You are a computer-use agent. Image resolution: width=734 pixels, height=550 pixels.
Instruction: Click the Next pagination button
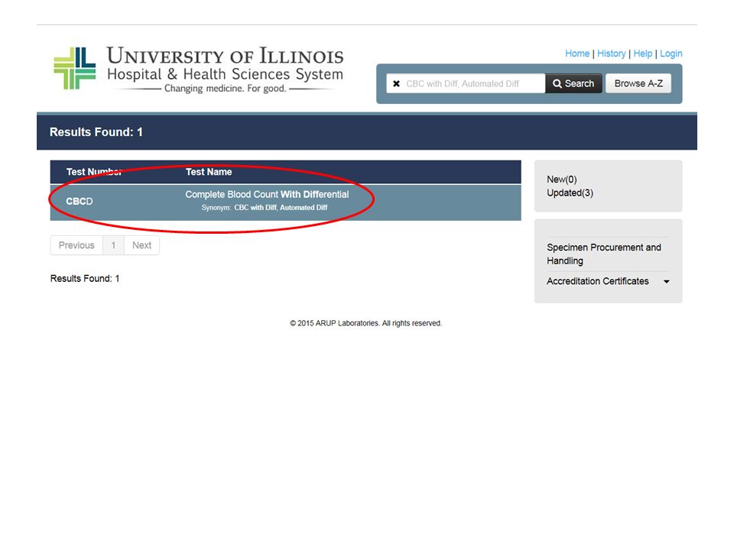pyautogui.click(x=142, y=245)
